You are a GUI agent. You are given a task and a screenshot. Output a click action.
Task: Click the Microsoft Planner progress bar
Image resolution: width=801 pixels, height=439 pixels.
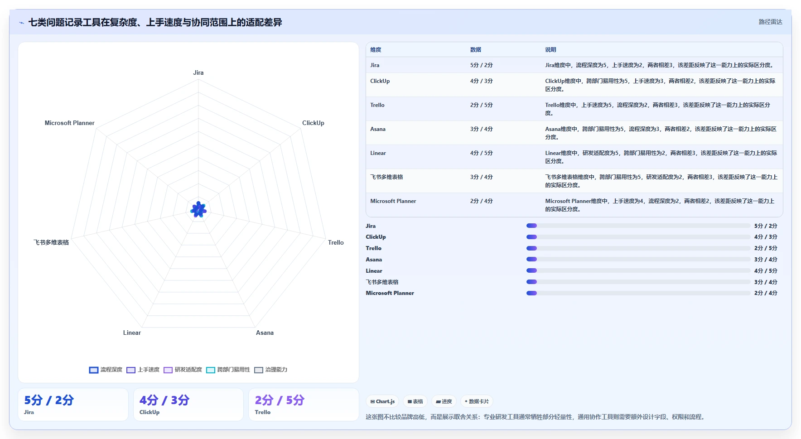pos(638,293)
